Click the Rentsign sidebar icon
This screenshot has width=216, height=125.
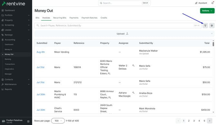(x=3, y=35)
